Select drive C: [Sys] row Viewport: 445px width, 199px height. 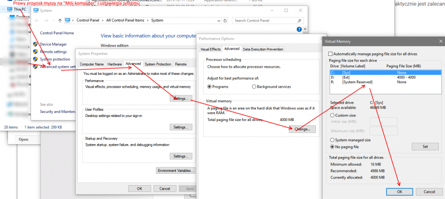385,72
